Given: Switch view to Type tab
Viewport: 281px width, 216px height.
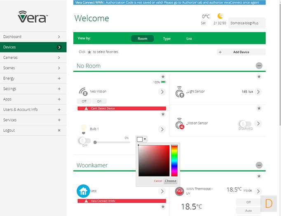Looking at the screenshot, I should click(167, 39).
